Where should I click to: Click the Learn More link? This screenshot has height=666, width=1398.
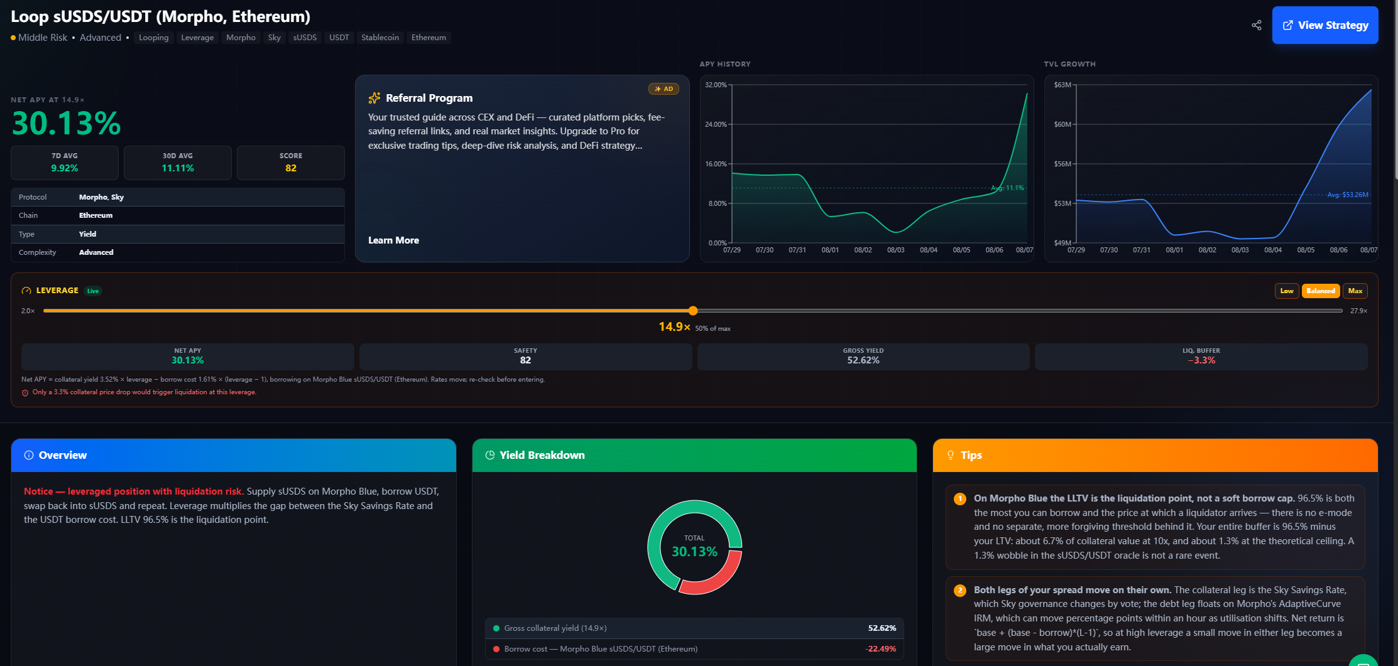point(393,240)
